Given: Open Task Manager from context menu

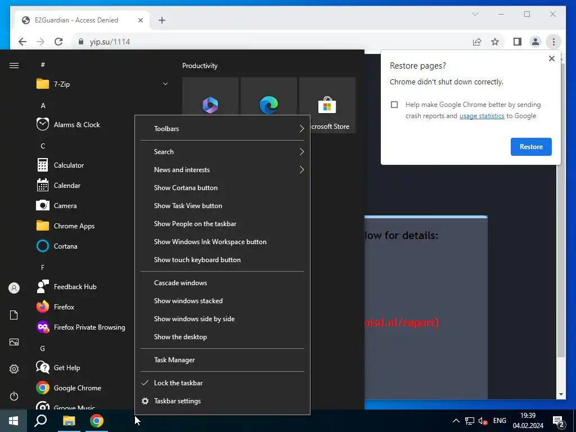Looking at the screenshot, I should point(222,360).
